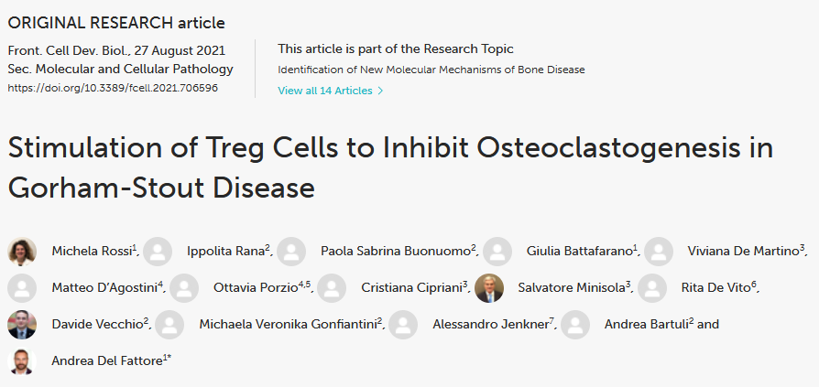Open the Bone Disease Research Topic link
The width and height of the screenshot is (819, 387).
[431, 70]
